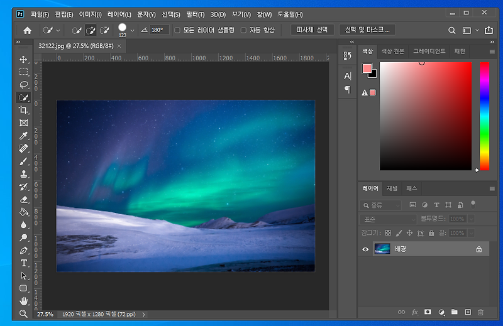
Task: Select the Frame tool
Action: tap(23, 122)
